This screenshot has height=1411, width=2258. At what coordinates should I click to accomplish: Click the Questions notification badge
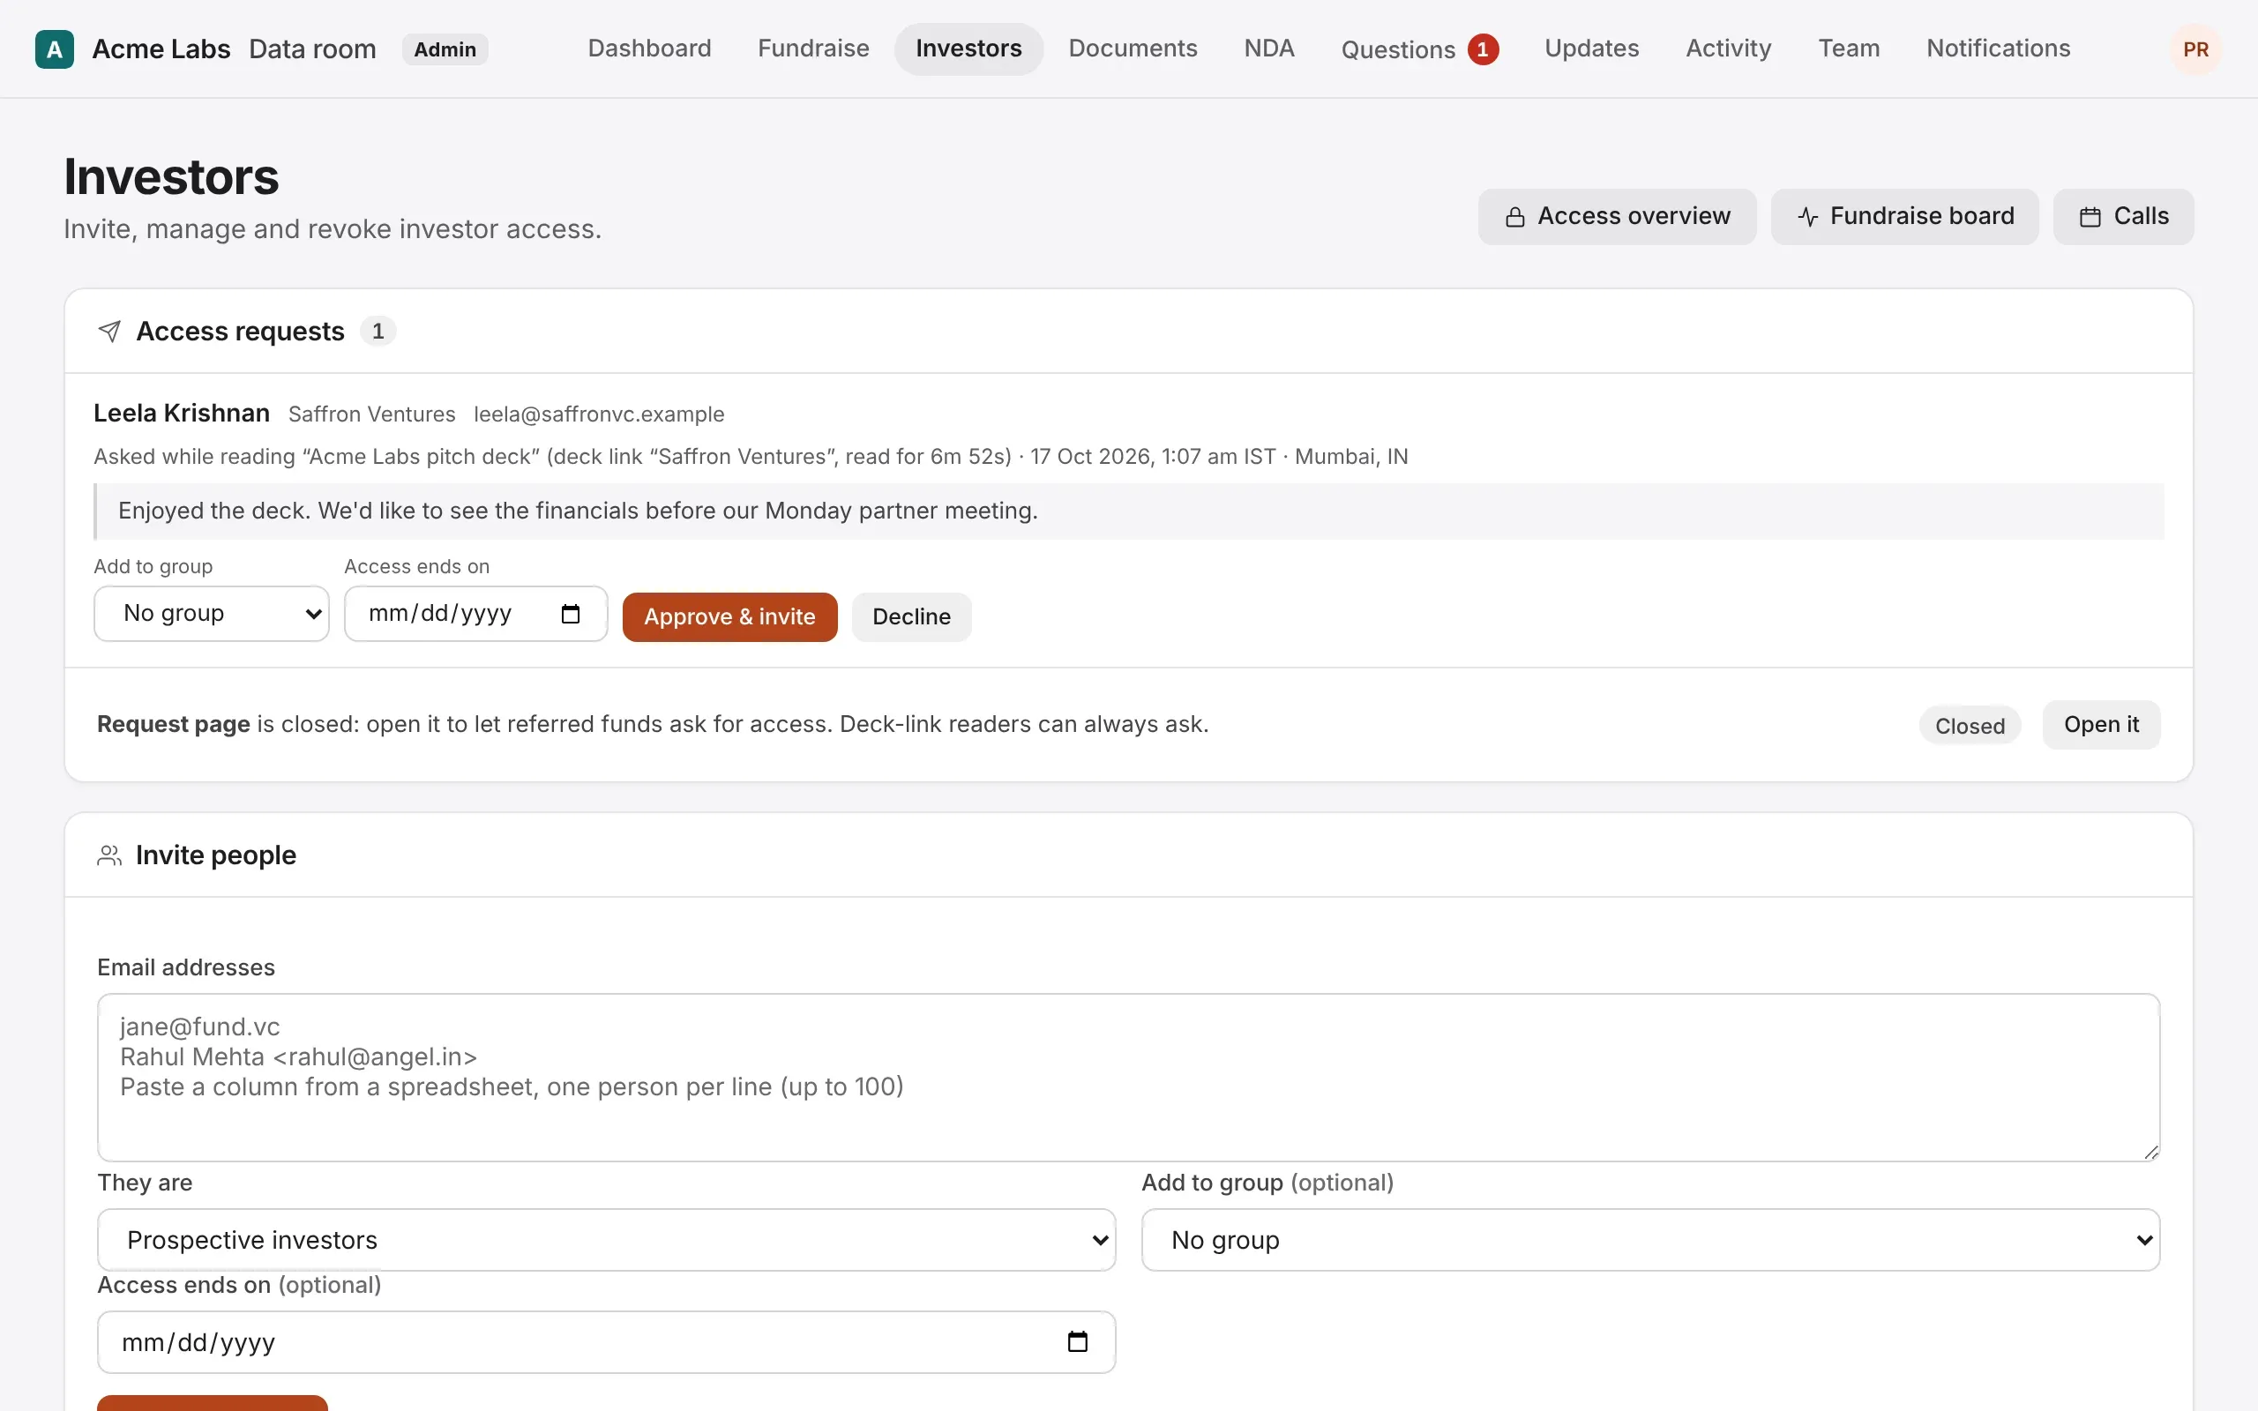coord(1483,49)
